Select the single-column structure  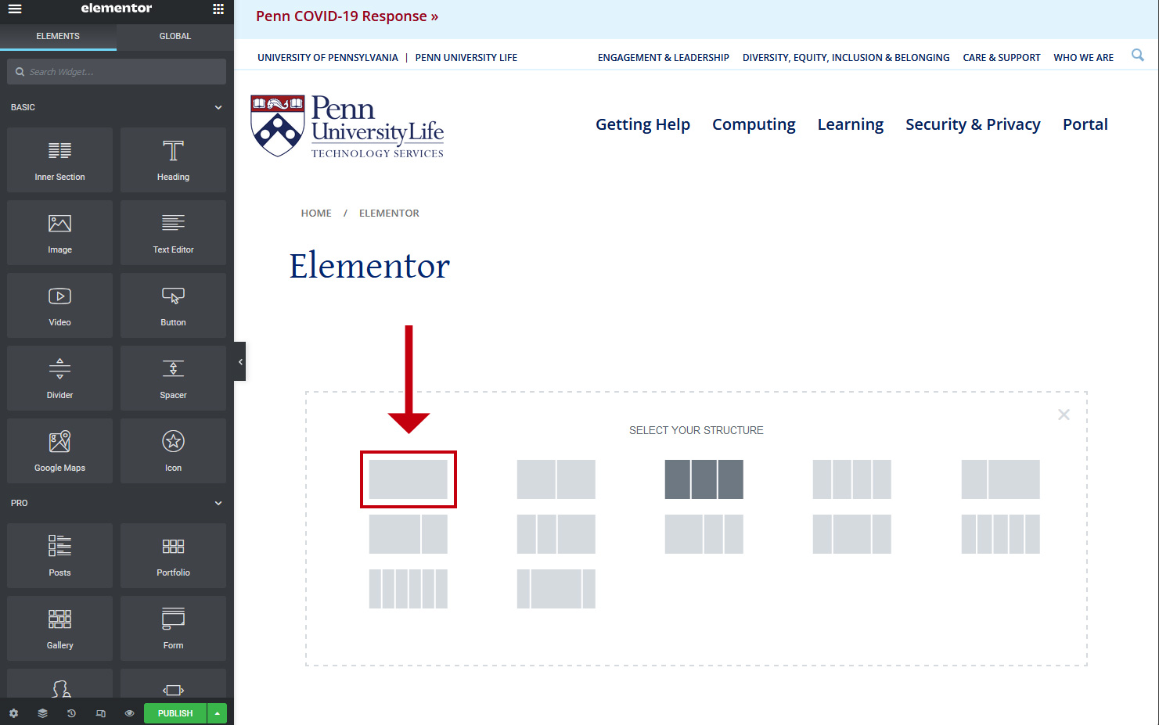point(408,479)
